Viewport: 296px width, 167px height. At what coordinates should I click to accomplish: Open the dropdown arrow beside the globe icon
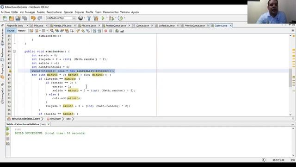tap(84, 18)
